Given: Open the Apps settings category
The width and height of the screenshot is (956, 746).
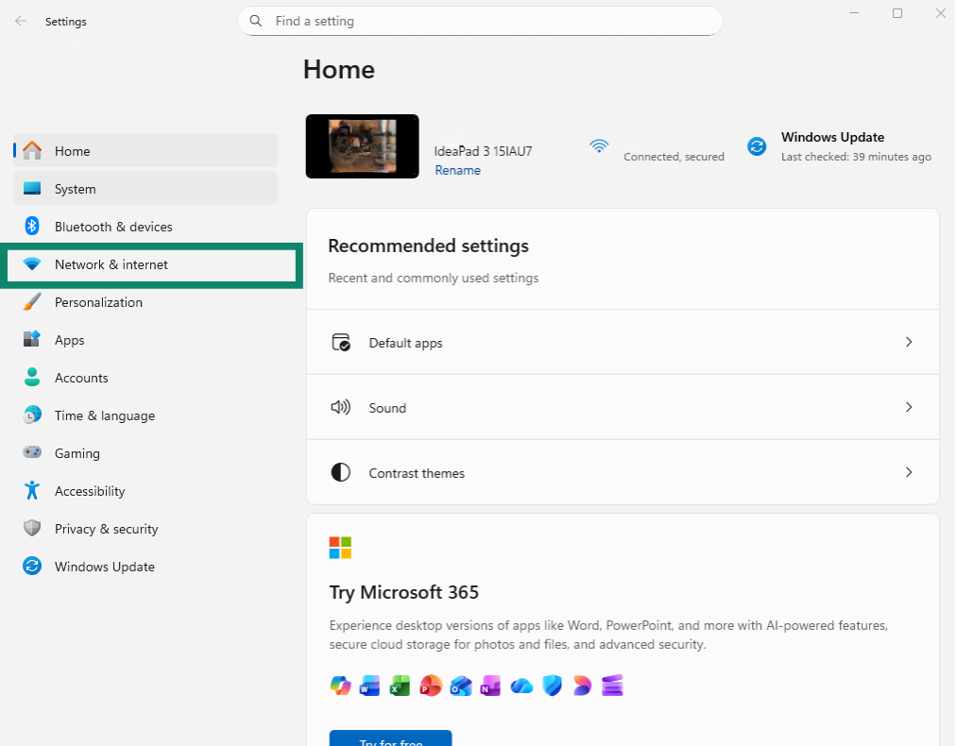Looking at the screenshot, I should [145, 340].
